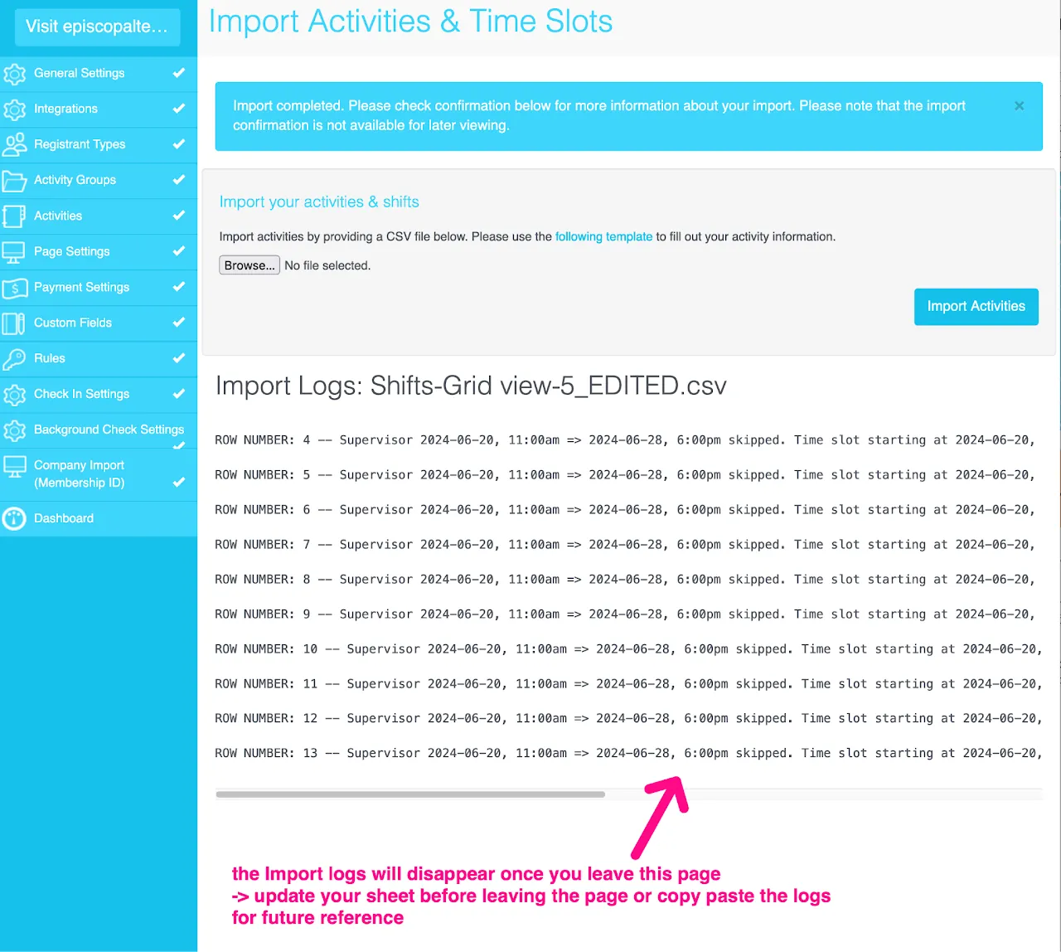The height and width of the screenshot is (952, 1061).
Task: Click the checkmark beside Registrant Types
Action: pos(178,144)
